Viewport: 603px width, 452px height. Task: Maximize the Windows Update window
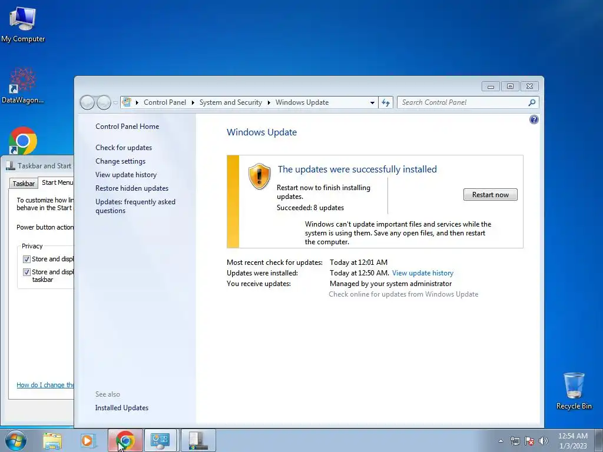click(510, 87)
